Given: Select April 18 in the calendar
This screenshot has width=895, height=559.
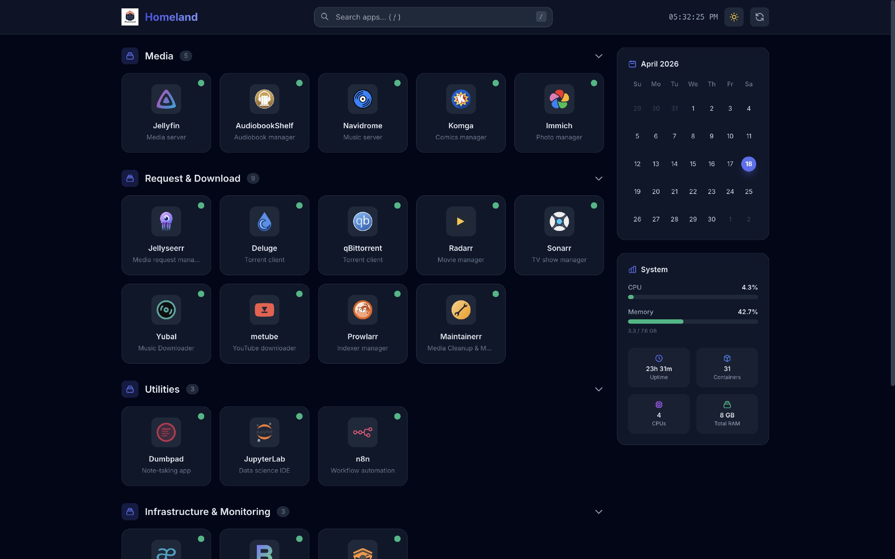Looking at the screenshot, I should pyautogui.click(x=749, y=164).
